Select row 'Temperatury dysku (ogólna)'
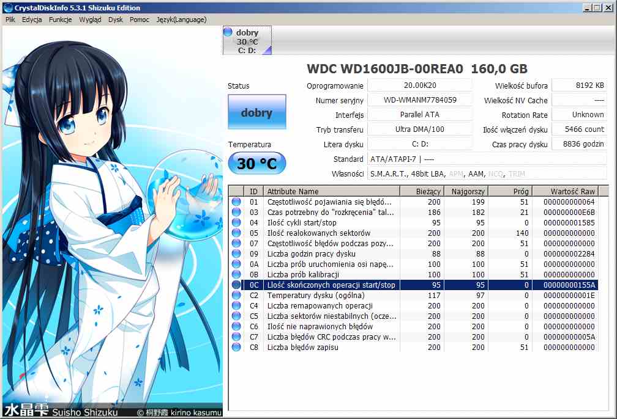617x419 pixels. pyautogui.click(x=413, y=295)
